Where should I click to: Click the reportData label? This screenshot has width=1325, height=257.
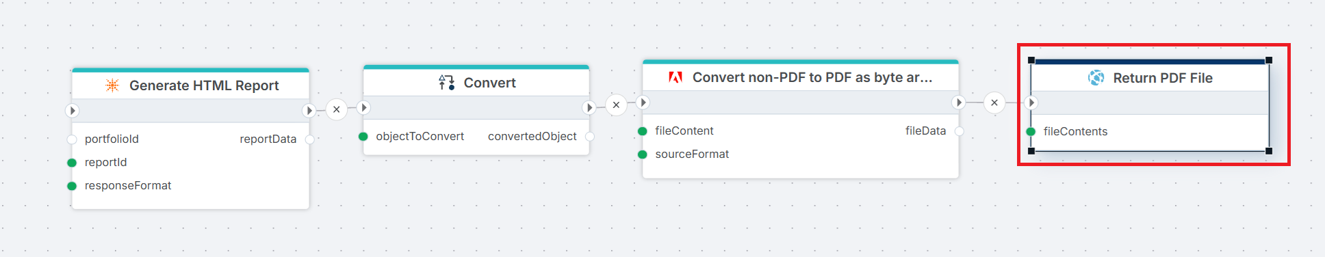pyautogui.click(x=268, y=139)
